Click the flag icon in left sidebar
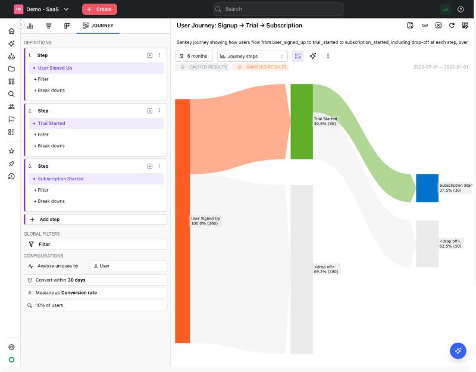 [x=11, y=120]
